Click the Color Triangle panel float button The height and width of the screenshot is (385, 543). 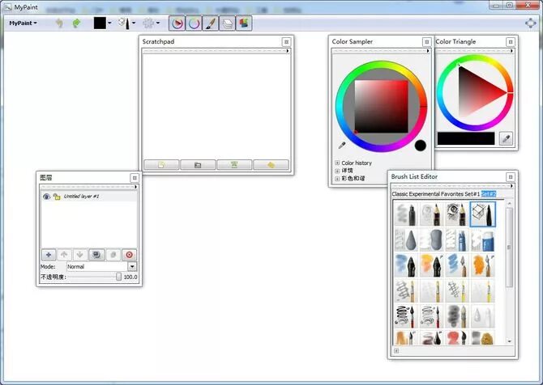[x=511, y=42]
